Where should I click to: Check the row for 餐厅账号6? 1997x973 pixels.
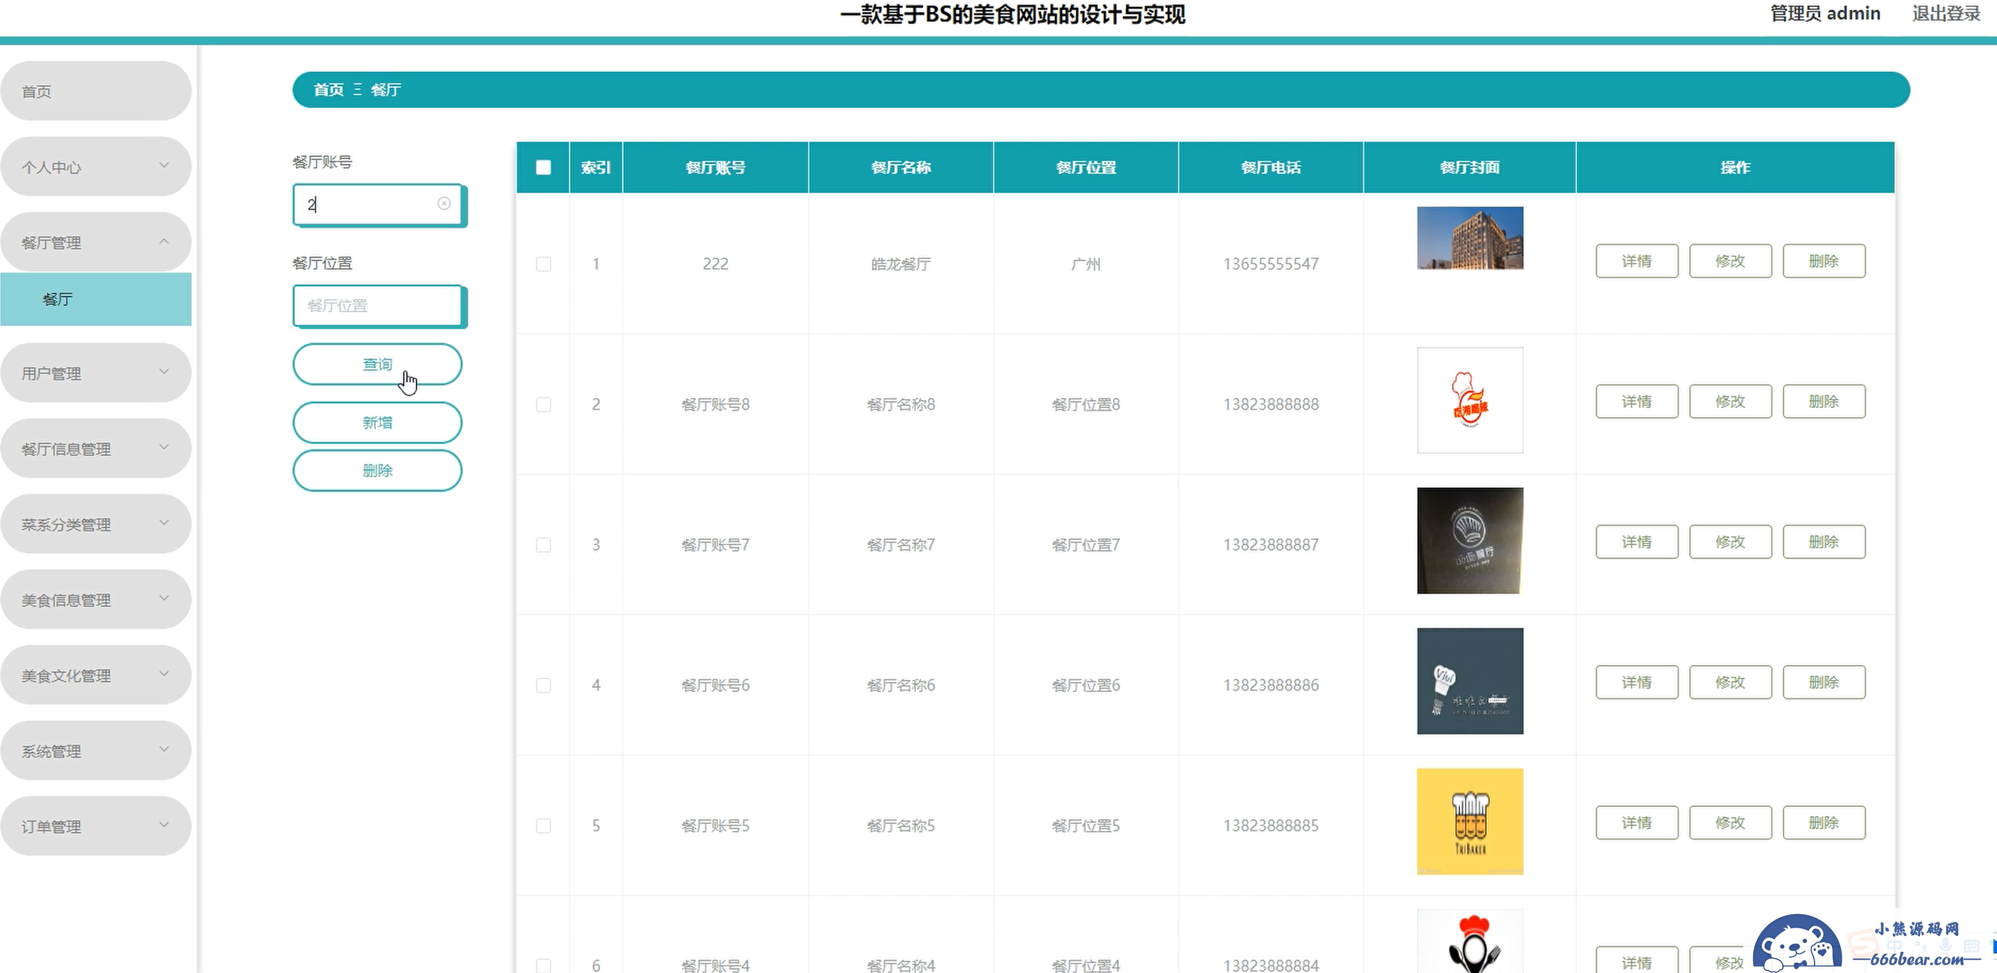pyautogui.click(x=543, y=686)
